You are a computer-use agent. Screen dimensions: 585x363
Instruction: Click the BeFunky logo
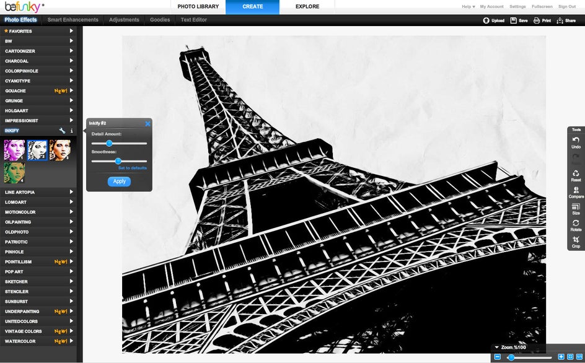coord(24,6)
